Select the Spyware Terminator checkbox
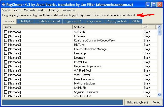 [x=6, y=92]
